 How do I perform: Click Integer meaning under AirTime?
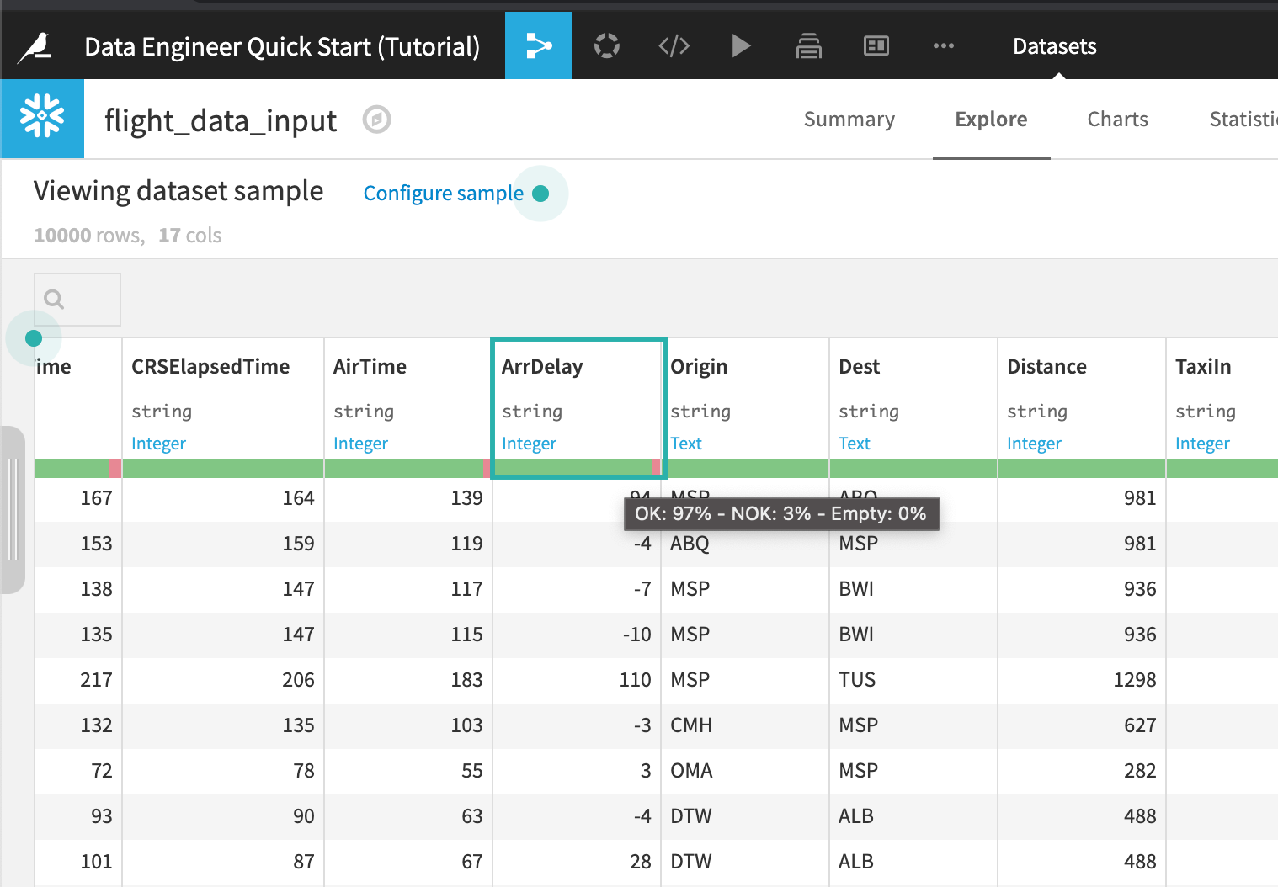[360, 443]
